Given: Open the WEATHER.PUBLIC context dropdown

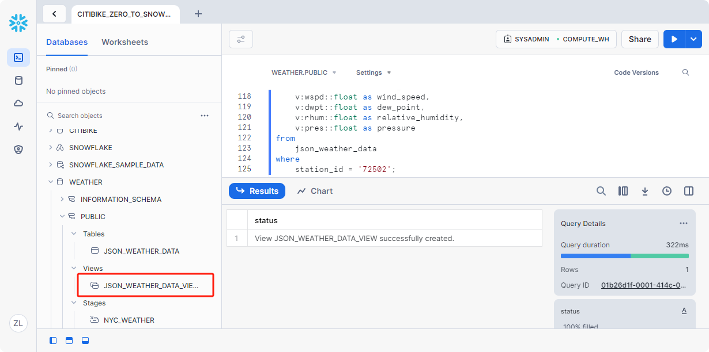Looking at the screenshot, I should tap(304, 72).
